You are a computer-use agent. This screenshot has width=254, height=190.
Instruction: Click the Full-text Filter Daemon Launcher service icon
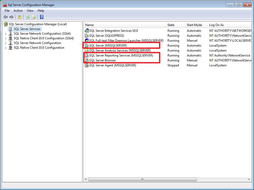coord(87,40)
